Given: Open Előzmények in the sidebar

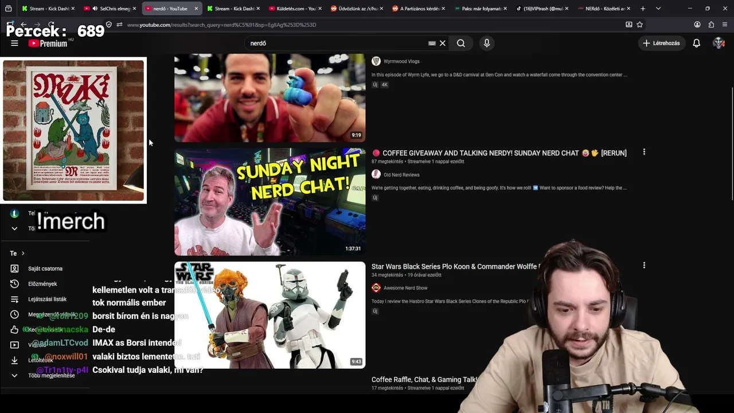Looking at the screenshot, I should [42, 284].
